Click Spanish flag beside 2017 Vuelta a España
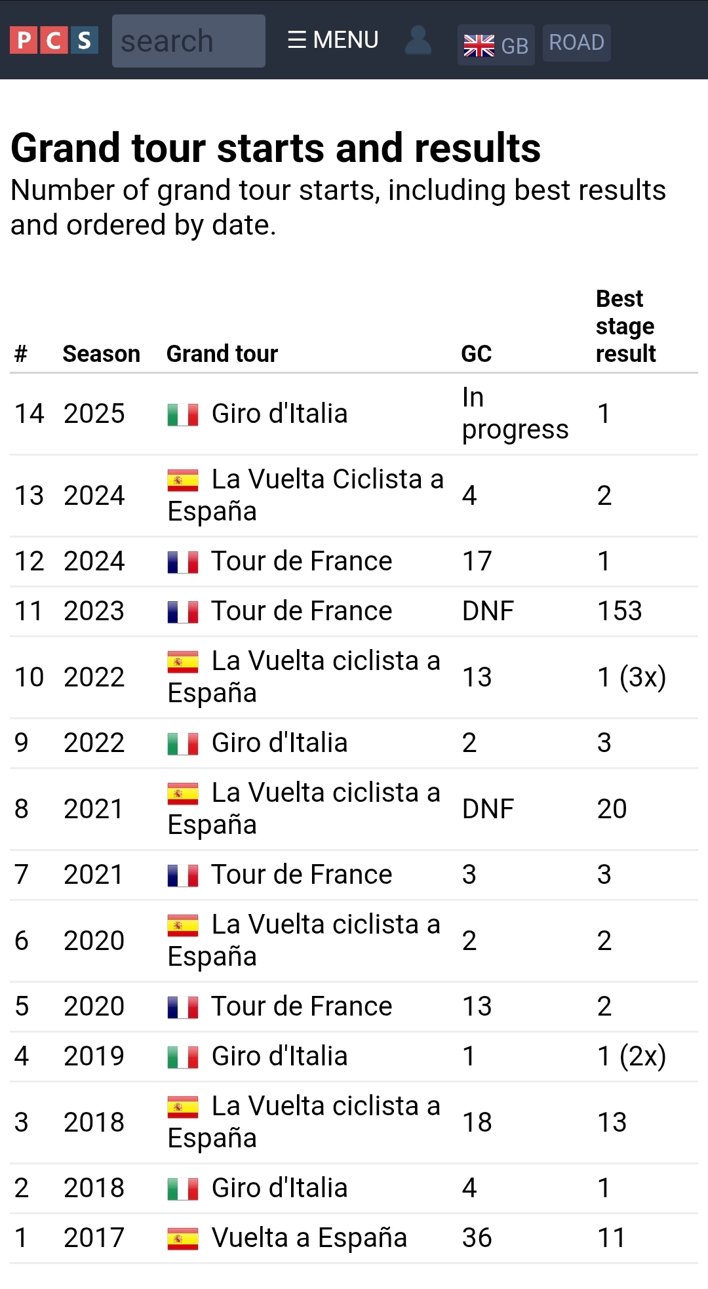 pos(183,1239)
